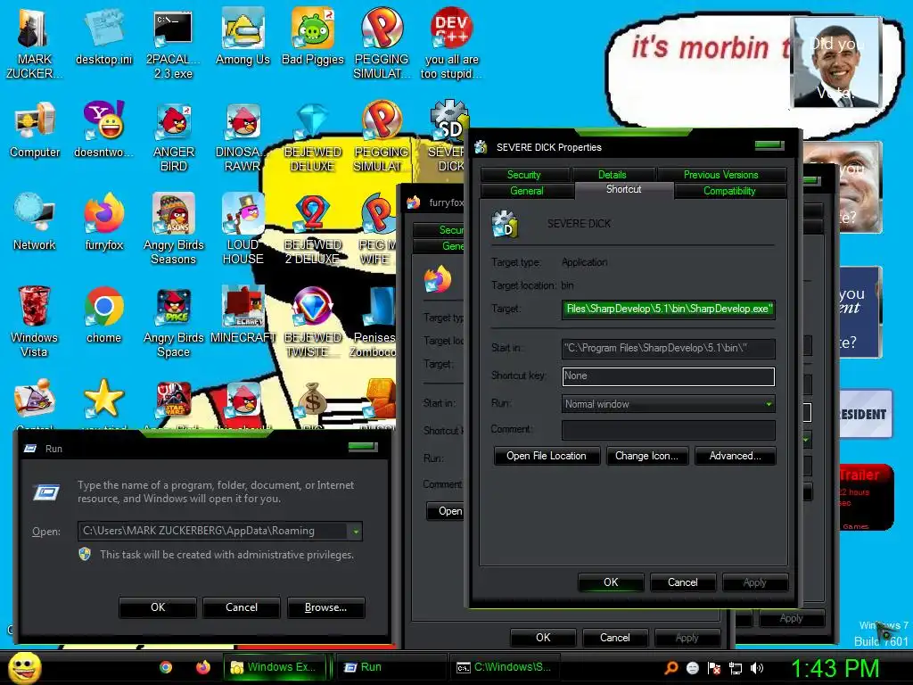This screenshot has height=685, width=913.
Task: Click the magnifier icon in system tray
Action: click(671, 668)
